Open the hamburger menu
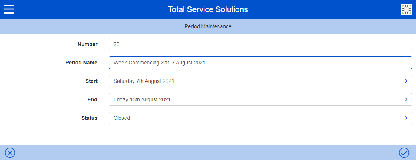This screenshot has width=416, height=162. [9, 9]
